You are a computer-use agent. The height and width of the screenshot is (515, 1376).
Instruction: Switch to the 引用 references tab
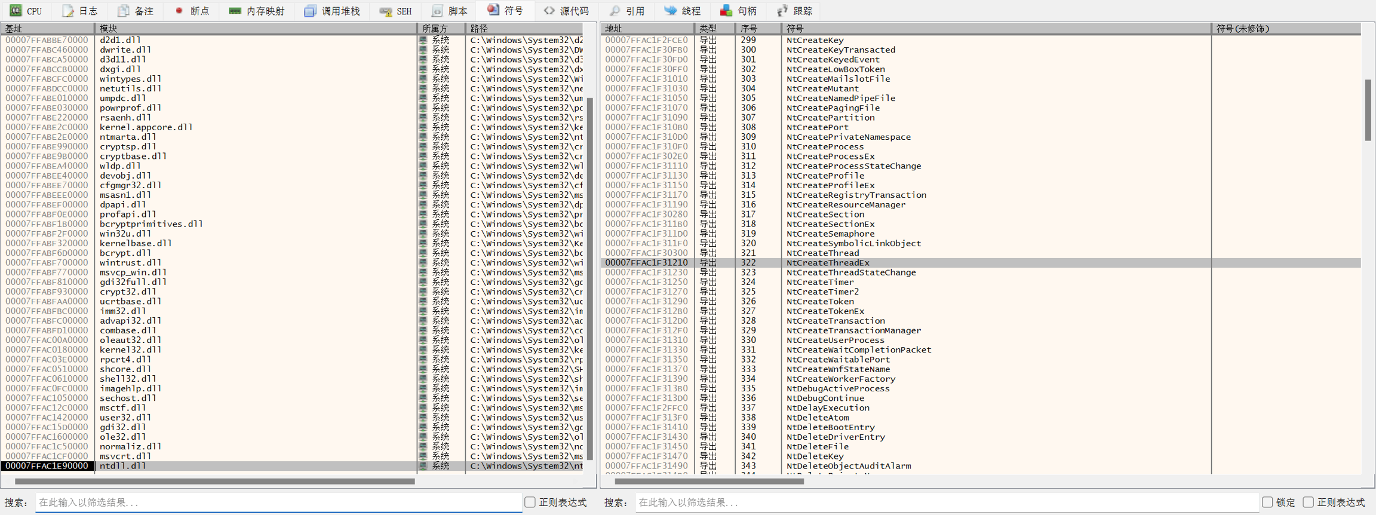point(627,11)
